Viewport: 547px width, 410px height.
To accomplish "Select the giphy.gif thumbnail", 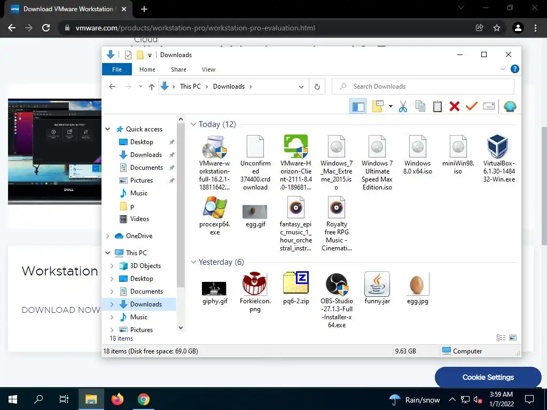I will point(215,293).
